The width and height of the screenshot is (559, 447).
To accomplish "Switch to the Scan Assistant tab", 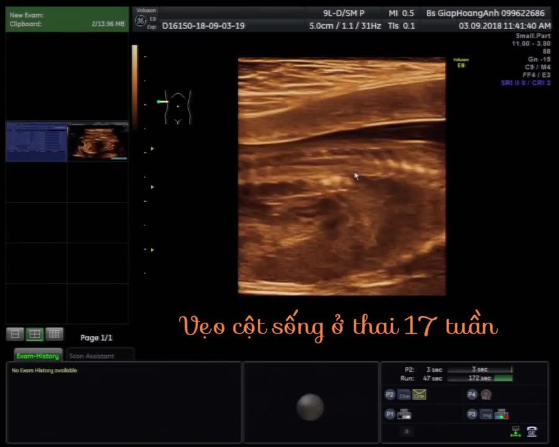I will 91,356.
